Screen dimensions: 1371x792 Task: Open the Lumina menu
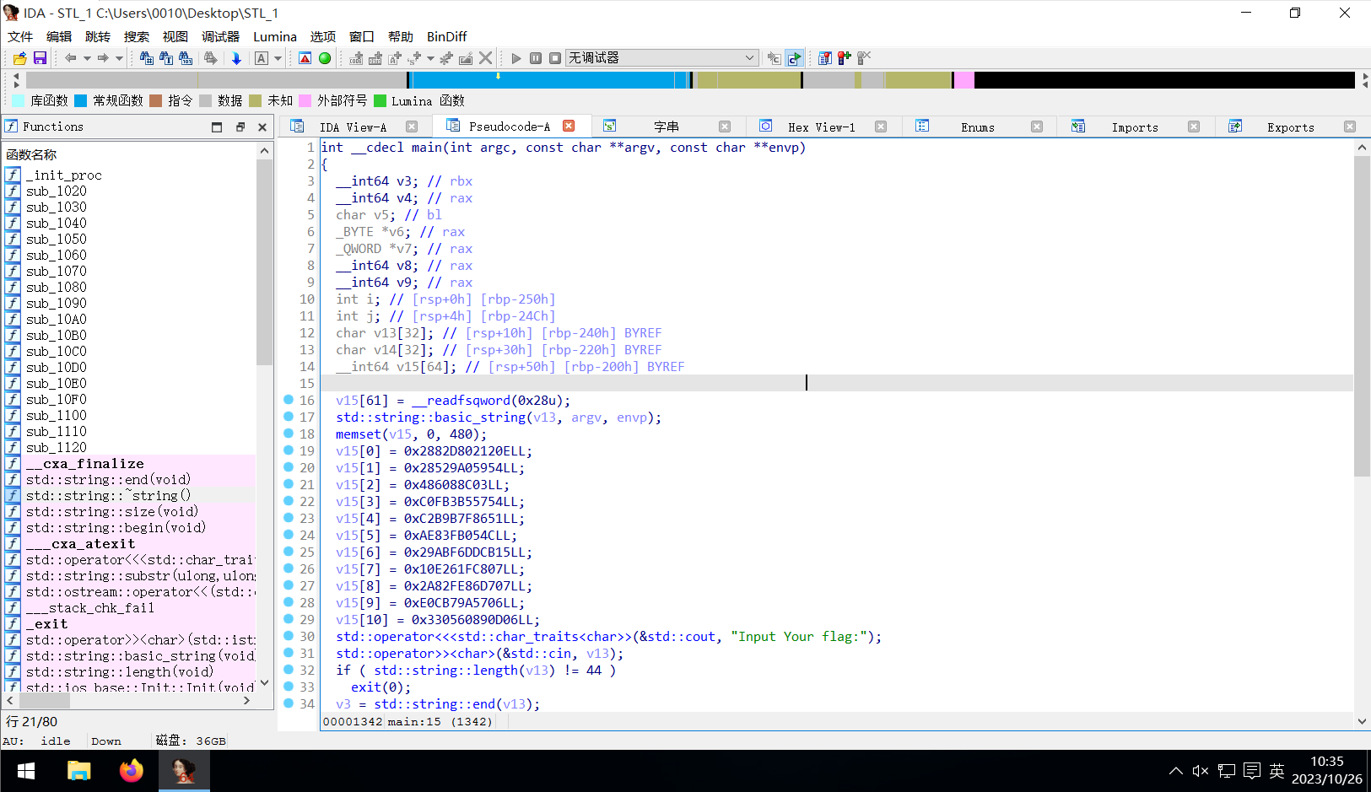tap(275, 37)
